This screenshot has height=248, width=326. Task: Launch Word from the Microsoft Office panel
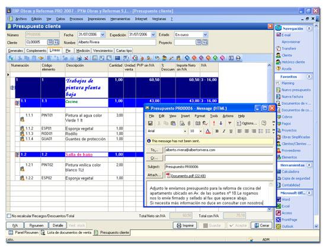pos(286,199)
